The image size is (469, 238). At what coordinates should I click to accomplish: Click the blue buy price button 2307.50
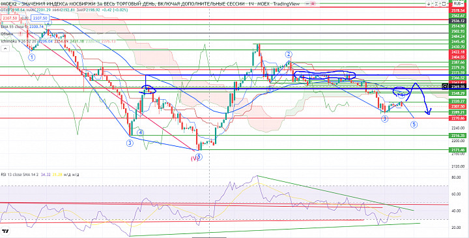[x=40, y=18]
